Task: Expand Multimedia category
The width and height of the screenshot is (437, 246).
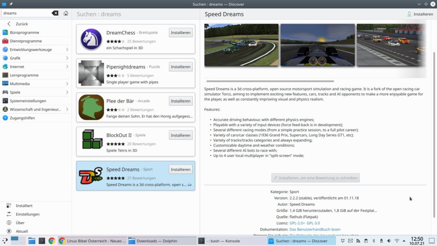Action: tap(67, 84)
